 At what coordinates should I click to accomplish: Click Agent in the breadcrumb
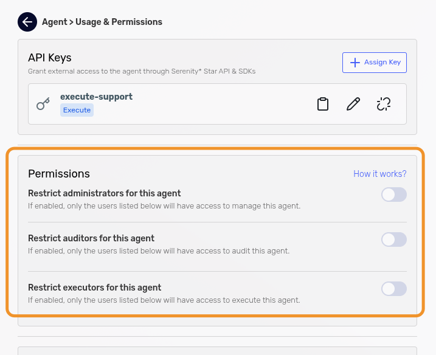(54, 22)
